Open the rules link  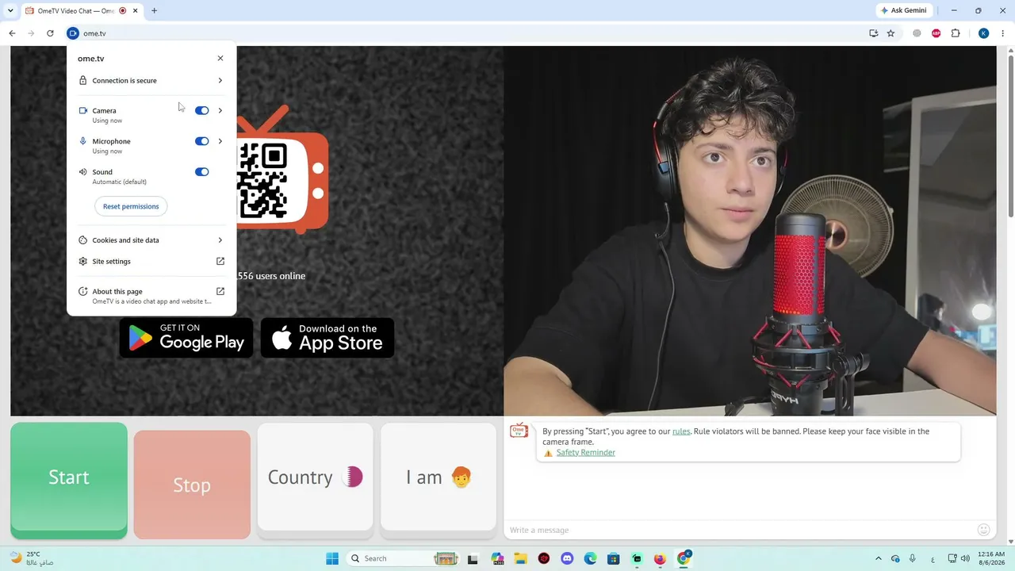tap(681, 431)
